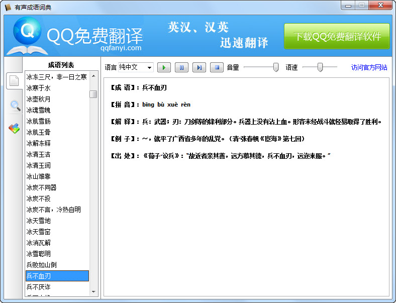The image size is (396, 303).
Task: Adjust the 语速 speech speed slider
Action: [320, 67]
